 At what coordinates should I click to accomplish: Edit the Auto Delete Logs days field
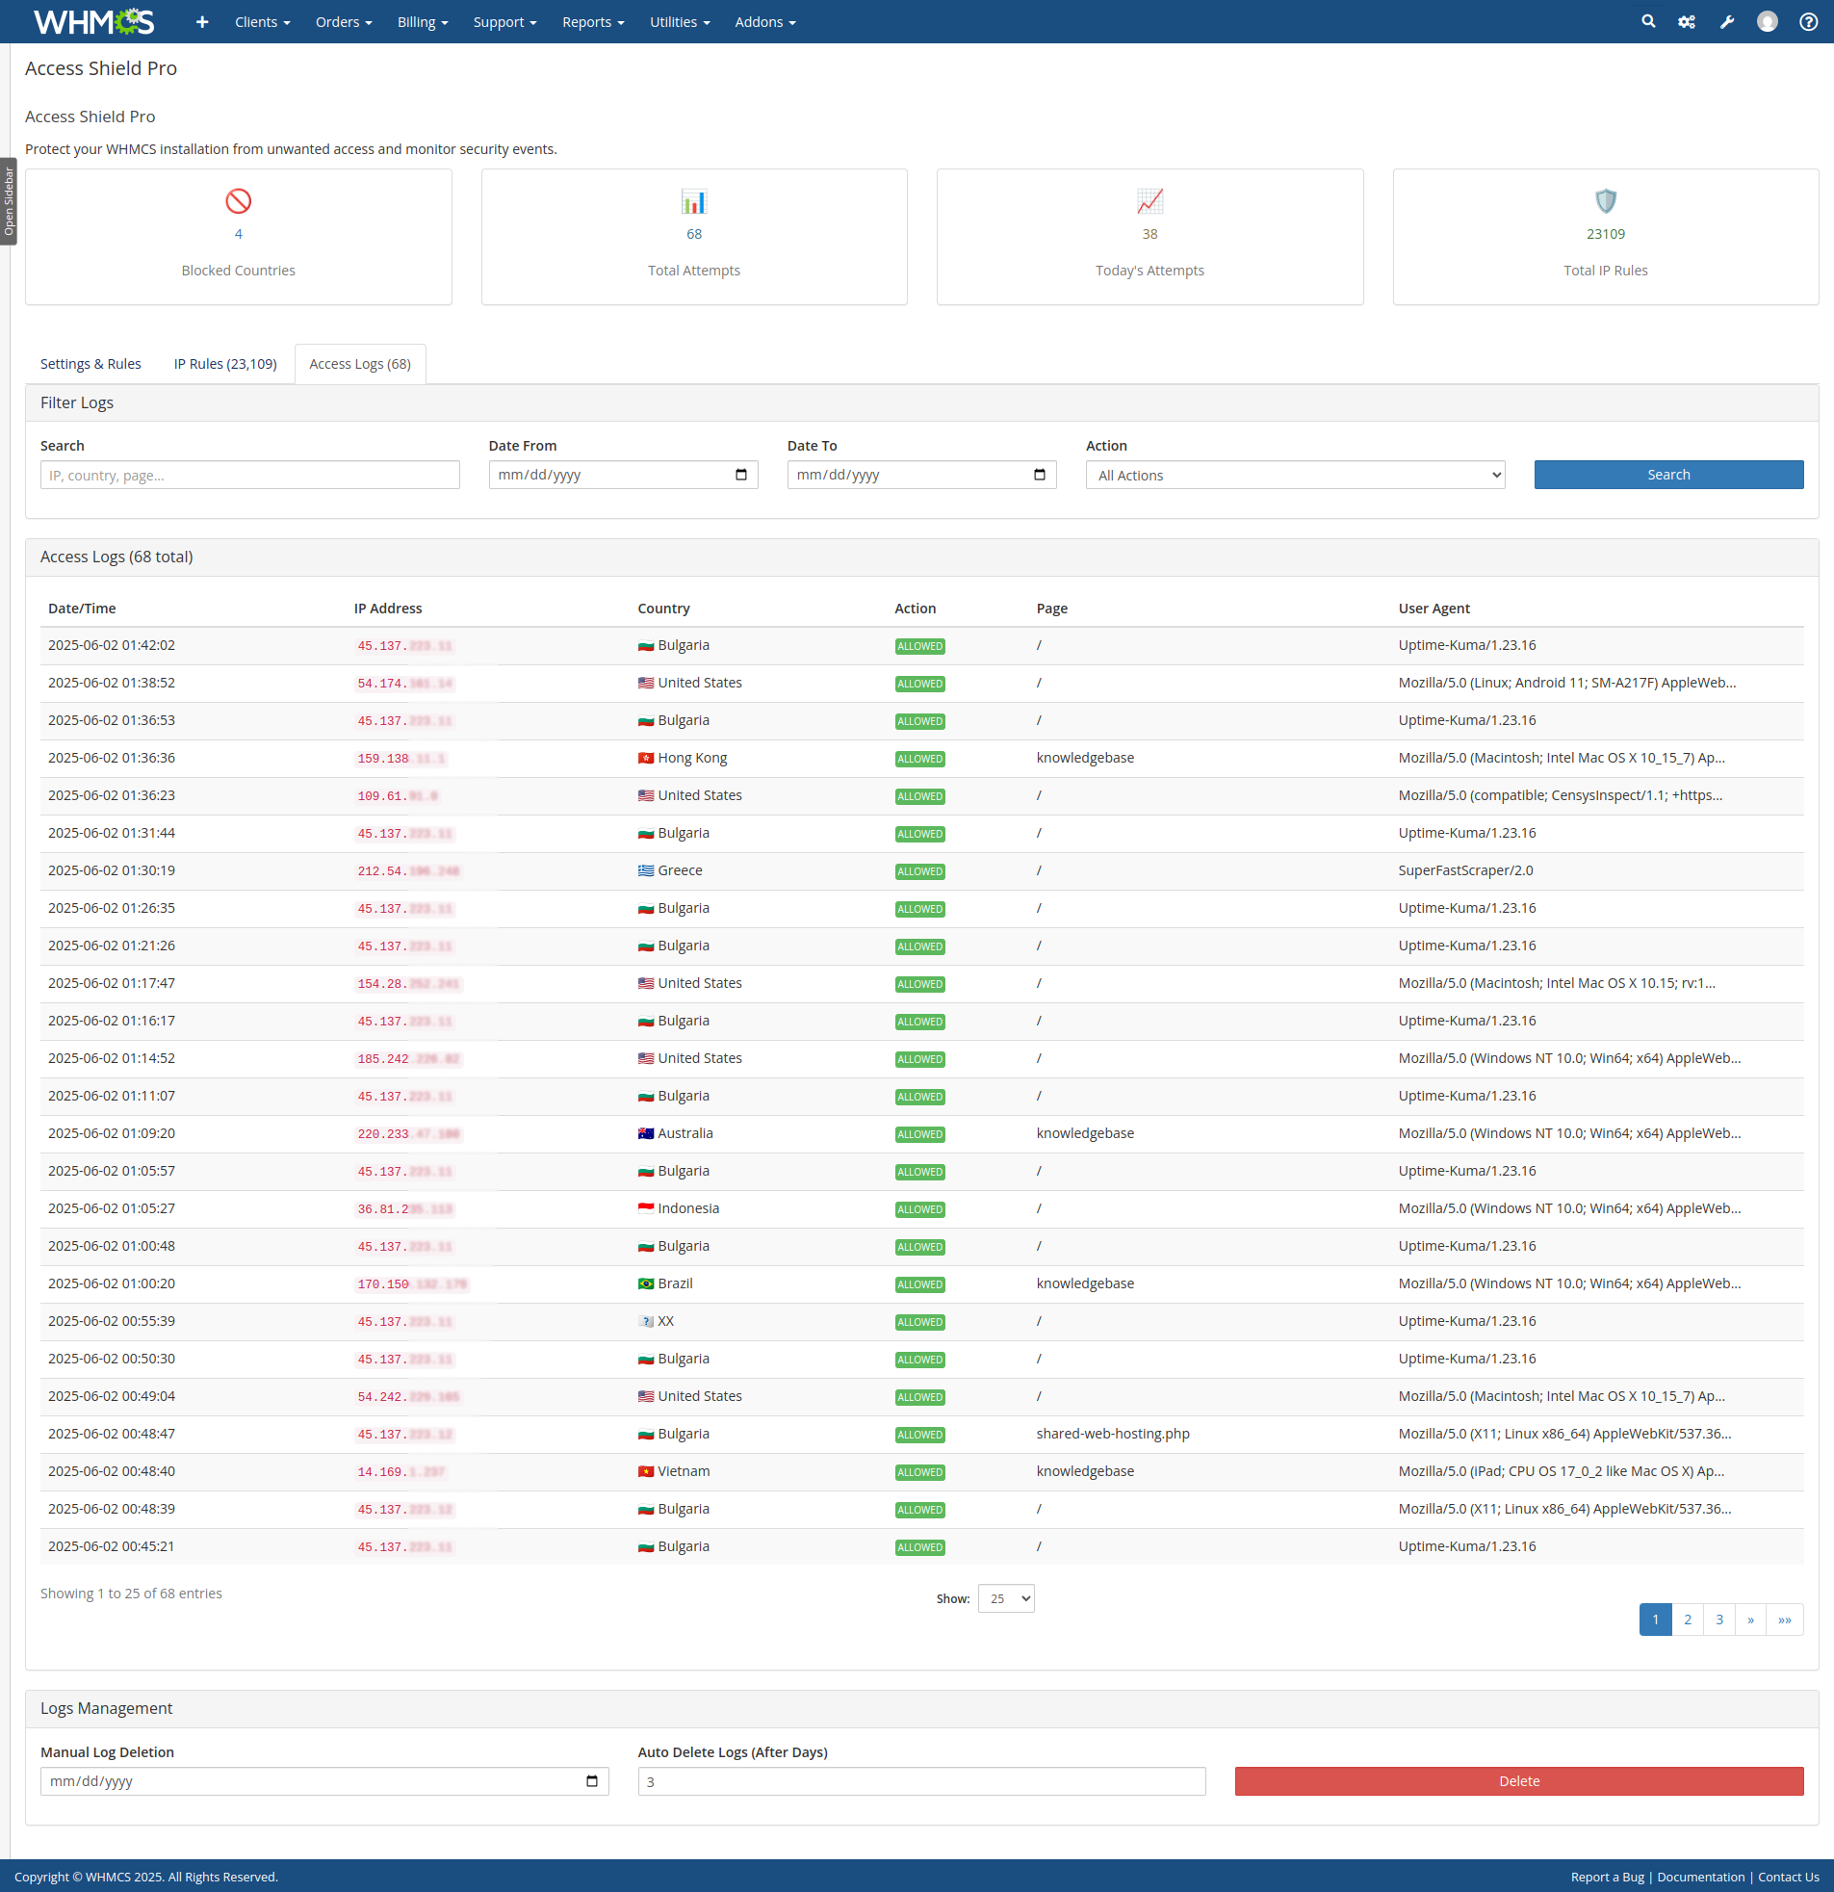[x=922, y=1781]
